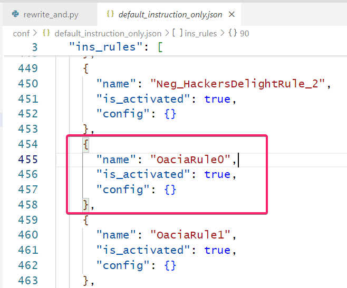Open the breadcrumb item labeled 90
This screenshot has width=347, height=288.
tap(244, 33)
